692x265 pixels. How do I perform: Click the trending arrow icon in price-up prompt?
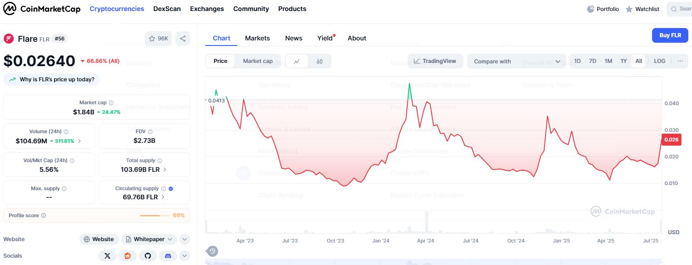point(12,79)
